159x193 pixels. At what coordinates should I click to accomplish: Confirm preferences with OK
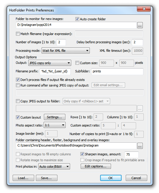point(111,178)
